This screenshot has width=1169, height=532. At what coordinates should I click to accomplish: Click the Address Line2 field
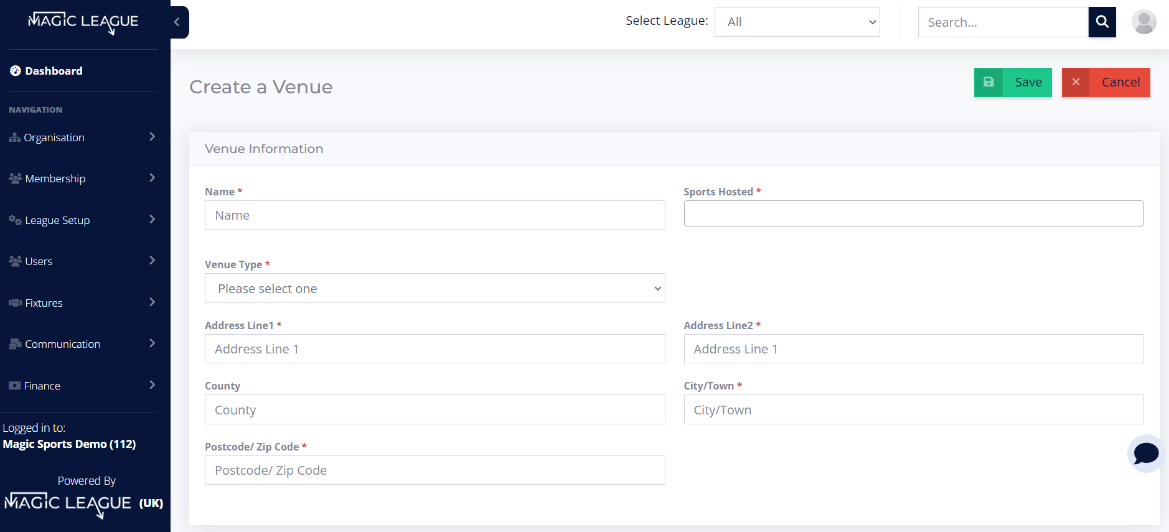point(914,348)
